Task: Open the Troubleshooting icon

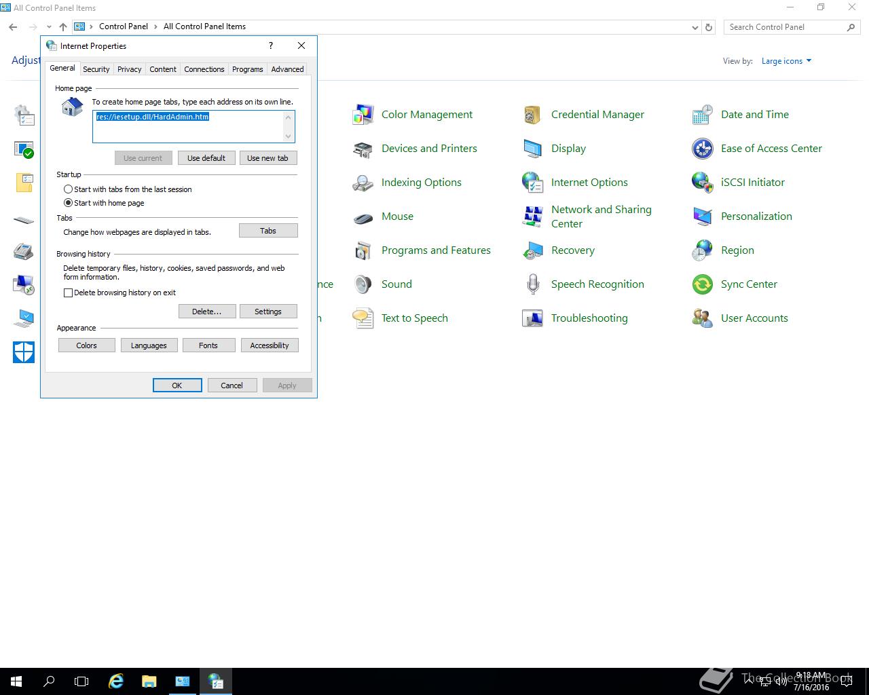Action: [533, 318]
